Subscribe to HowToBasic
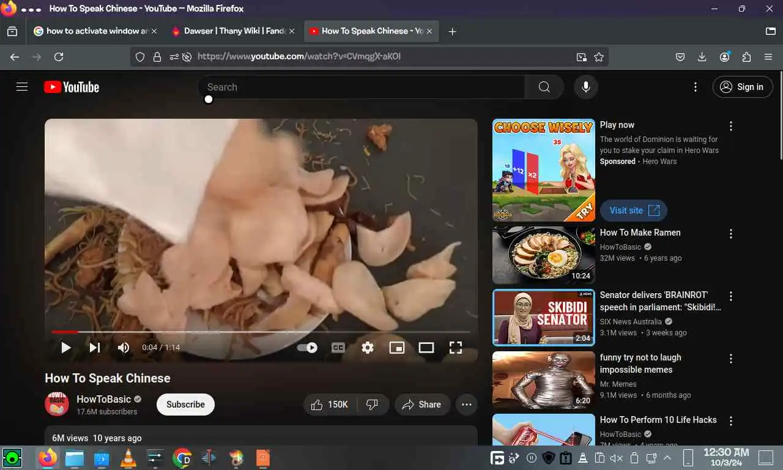This screenshot has width=783, height=470. [x=185, y=405]
